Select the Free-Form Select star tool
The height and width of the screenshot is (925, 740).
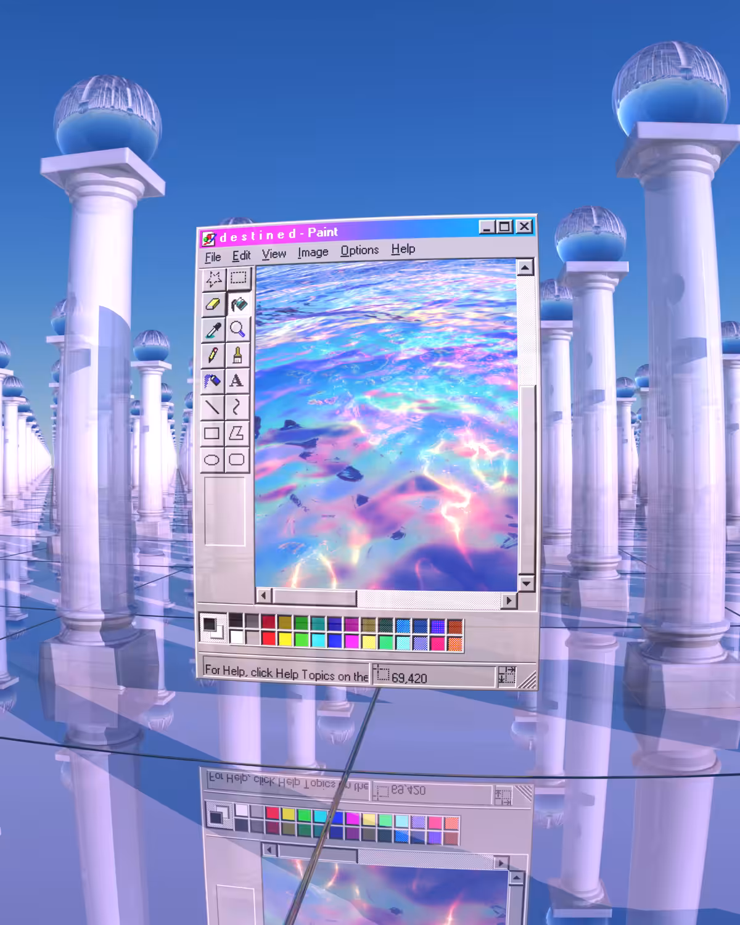coord(213,279)
